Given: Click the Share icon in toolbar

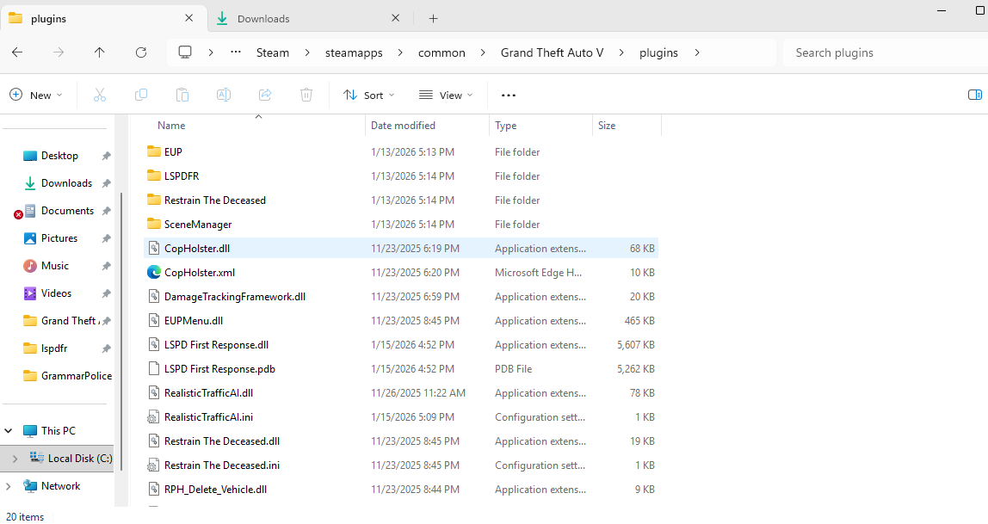Looking at the screenshot, I should click(x=265, y=96).
